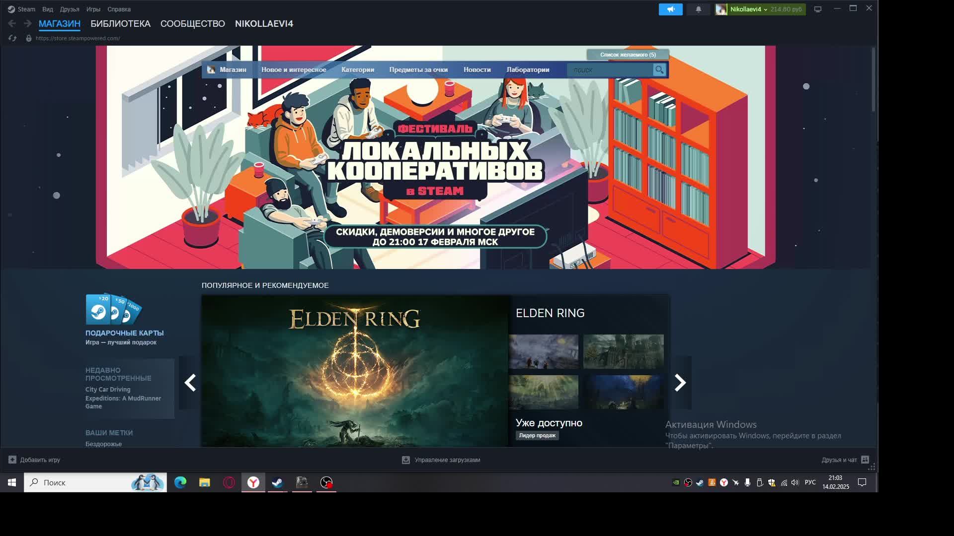Open the Игры menu
This screenshot has width=954, height=536.
[93, 9]
